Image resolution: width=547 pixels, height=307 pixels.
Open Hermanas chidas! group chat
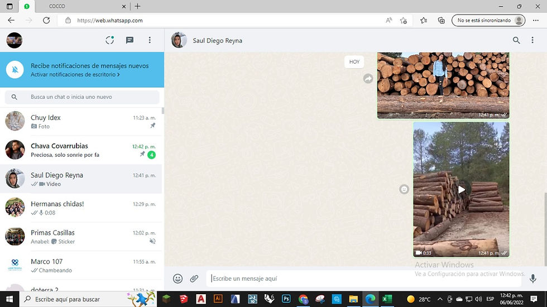pyautogui.click(x=81, y=208)
